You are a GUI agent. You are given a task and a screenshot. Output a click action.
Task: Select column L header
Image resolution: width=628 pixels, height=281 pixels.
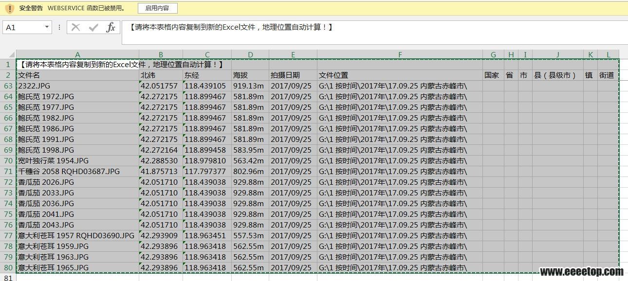608,54
